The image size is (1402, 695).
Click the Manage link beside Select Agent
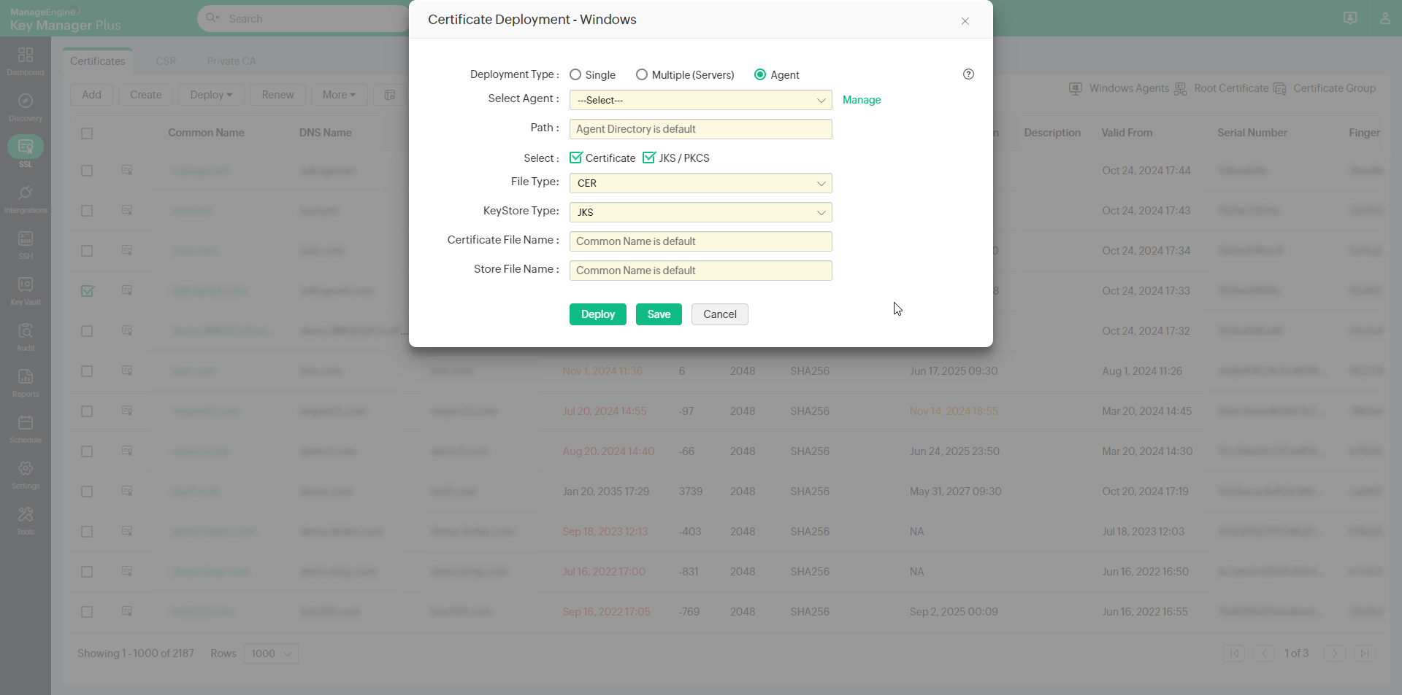coord(862,100)
